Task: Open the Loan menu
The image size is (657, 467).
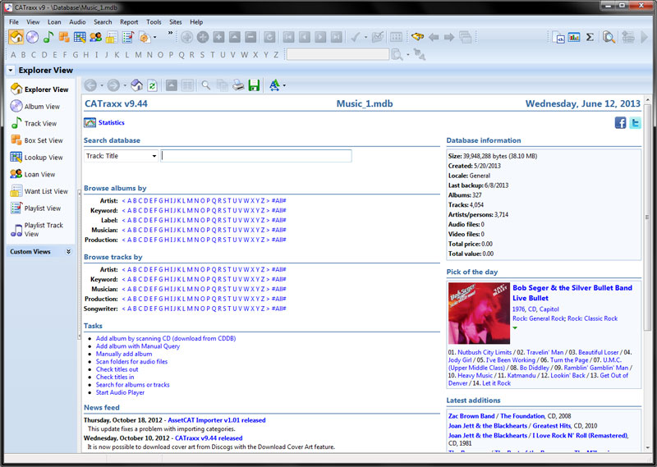Action: point(54,22)
